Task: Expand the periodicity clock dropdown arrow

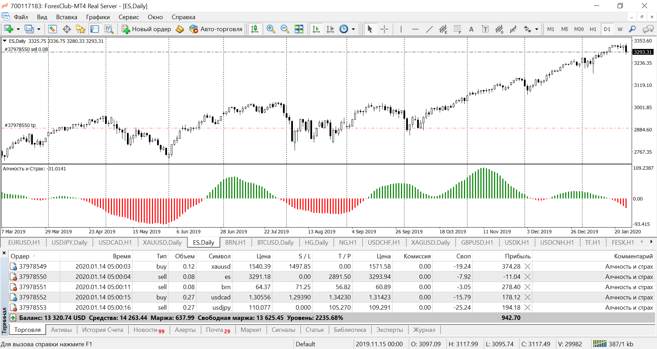Action: (353, 29)
